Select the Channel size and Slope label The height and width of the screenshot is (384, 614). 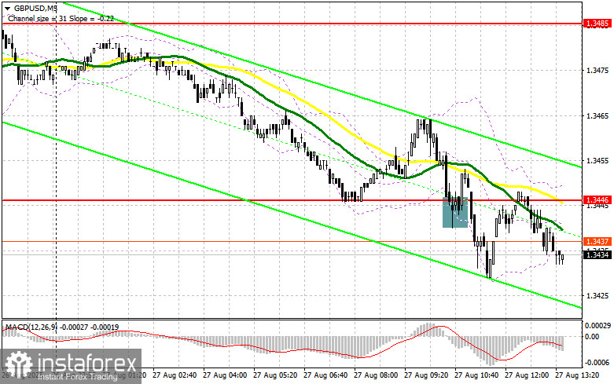61,18
